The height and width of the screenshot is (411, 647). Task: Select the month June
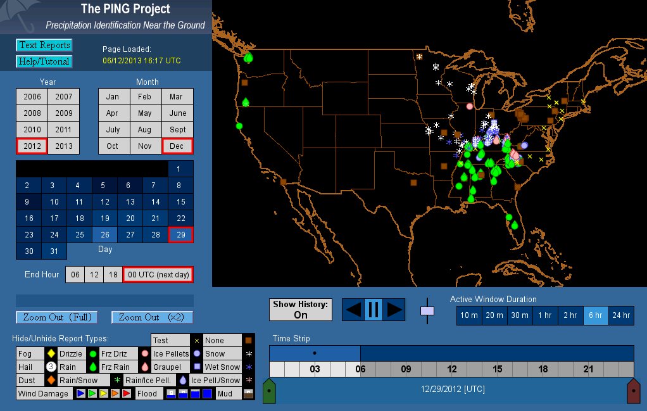coord(178,113)
